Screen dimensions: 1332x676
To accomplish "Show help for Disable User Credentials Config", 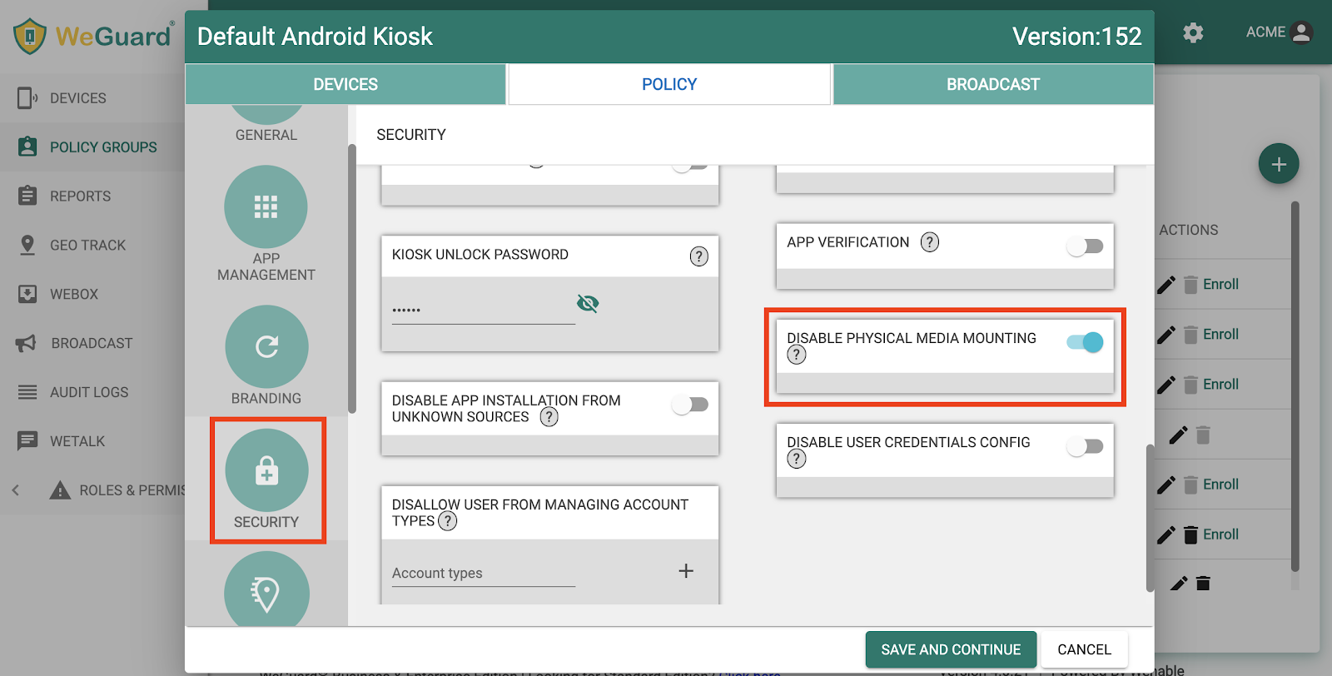I will coord(797,459).
